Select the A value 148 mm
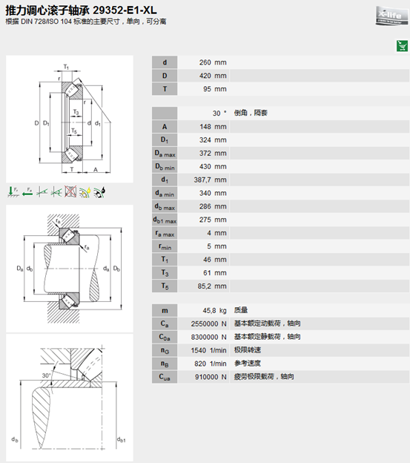The width and height of the screenshot is (410, 463). click(x=213, y=127)
